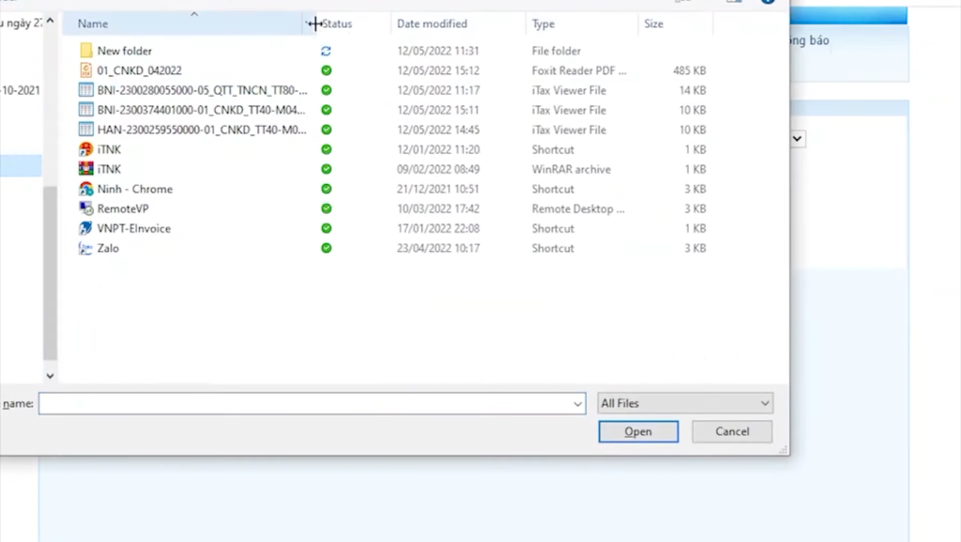
Task: Click the green status check of Ninh - Chrome
Action: click(x=326, y=189)
